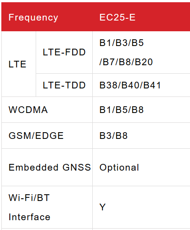
Task: Select the Optional value cell
Action: point(141,167)
